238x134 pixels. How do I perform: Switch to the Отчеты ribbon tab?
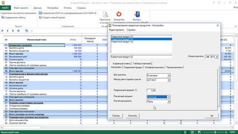pos(68,8)
